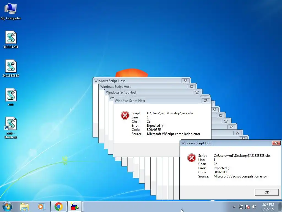Open the network status tray icon
Viewport: 282px width, 212px height.
241,207
